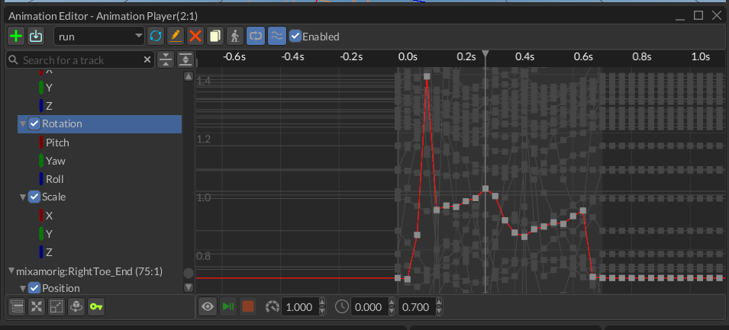Select the peak keyframe near 1.4
The image size is (729, 330).
click(427, 76)
